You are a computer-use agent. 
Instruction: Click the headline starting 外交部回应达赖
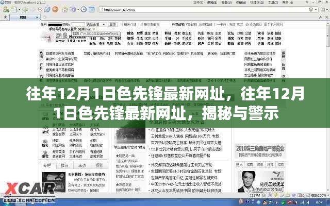[181, 165]
